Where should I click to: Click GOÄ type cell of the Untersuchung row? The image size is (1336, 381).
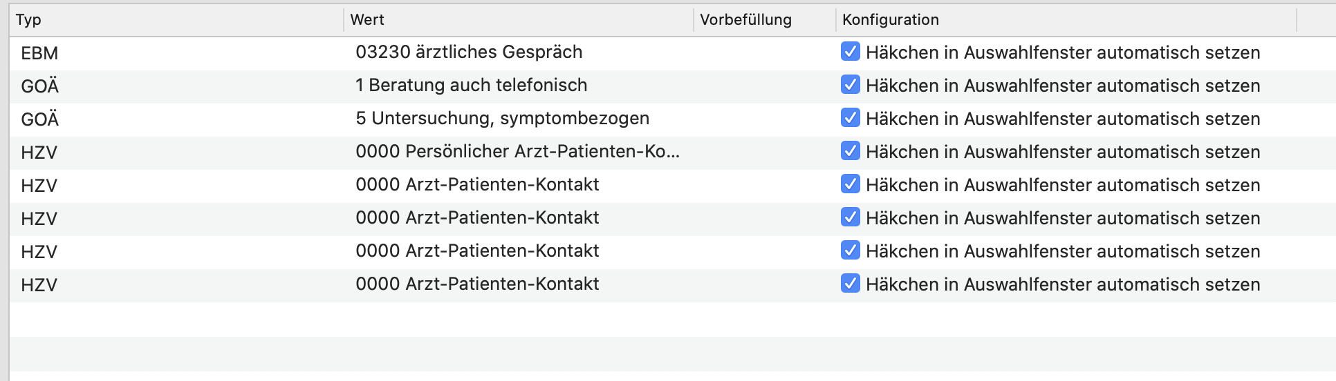click(x=39, y=119)
